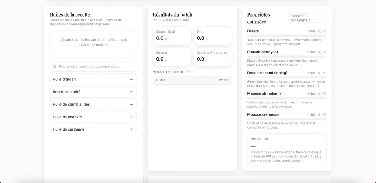Focus the Rechercher une huile saponifiable field
Image resolution: width=376 pixels, height=183 pixels.
tap(94, 67)
